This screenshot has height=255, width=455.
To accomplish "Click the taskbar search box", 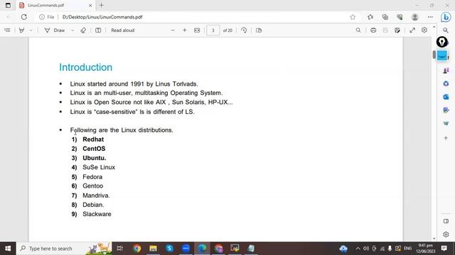I will (64, 249).
